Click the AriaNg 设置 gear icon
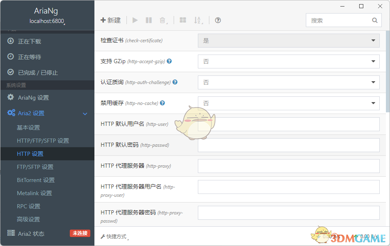This screenshot has width=390, height=246. point(10,97)
